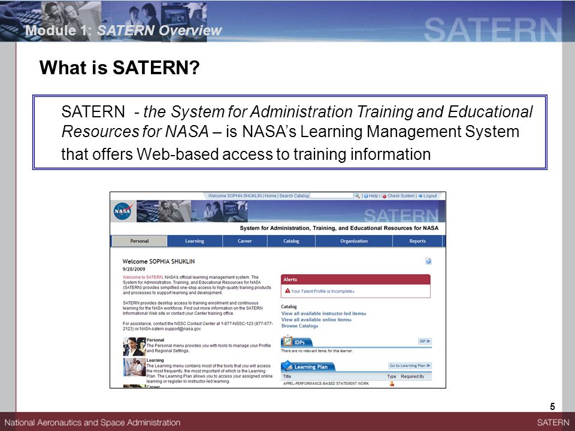Click the IDPs clipboard chart icon
575x431 pixels.
288,341
